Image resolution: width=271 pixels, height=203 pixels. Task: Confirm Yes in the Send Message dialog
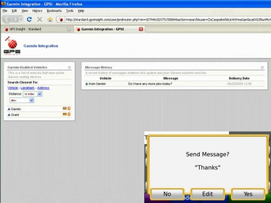(x=248, y=194)
